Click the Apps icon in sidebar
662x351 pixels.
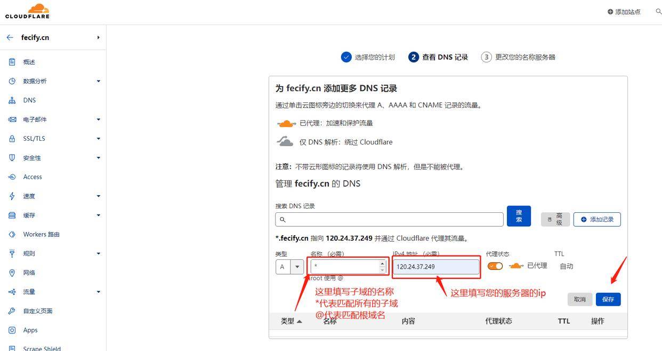coord(12,330)
